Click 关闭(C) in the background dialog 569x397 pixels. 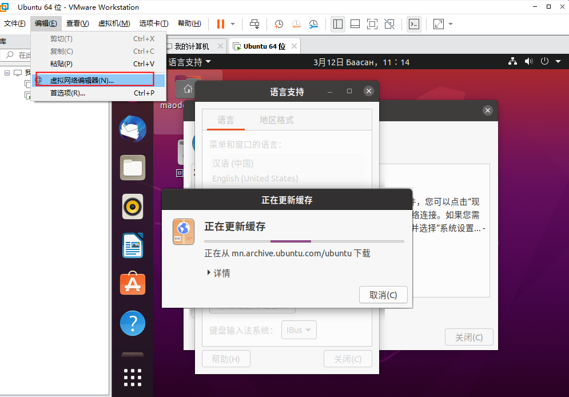469,338
